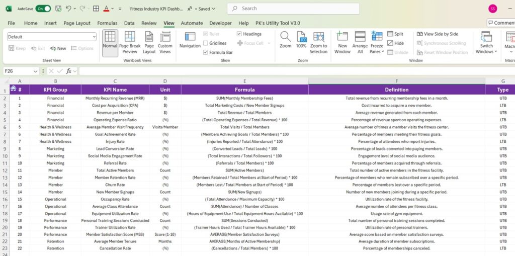Open the font color dropdown arrow

point(113,9)
